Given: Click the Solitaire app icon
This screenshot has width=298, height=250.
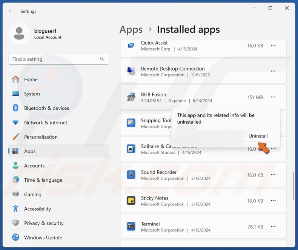Looking at the screenshot, I should tap(131, 149).
